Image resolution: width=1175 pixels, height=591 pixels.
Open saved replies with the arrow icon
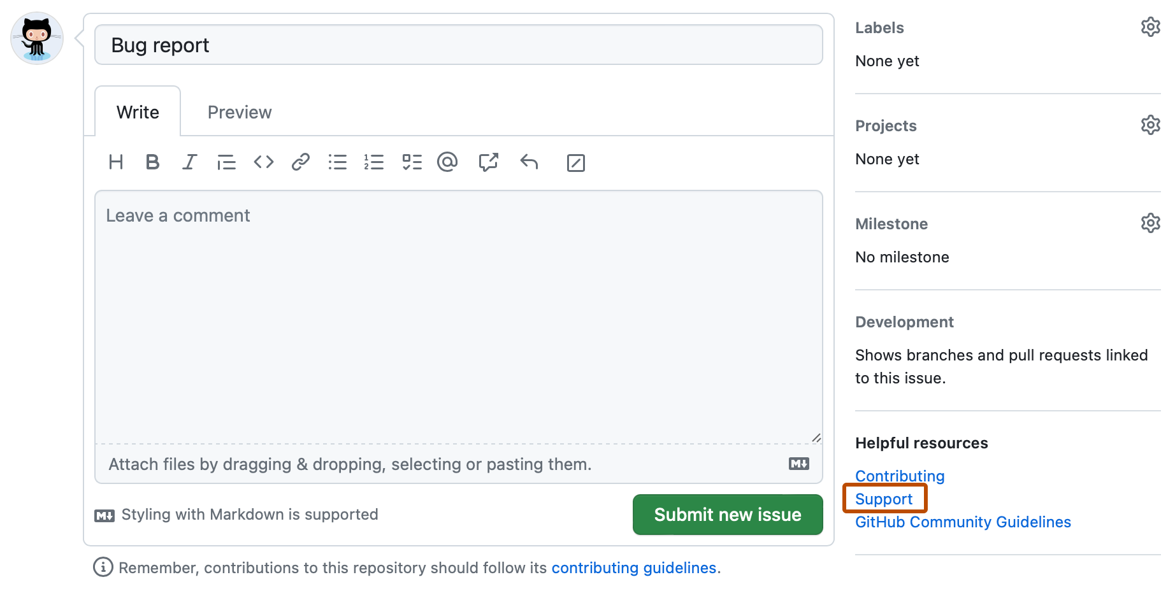click(528, 162)
